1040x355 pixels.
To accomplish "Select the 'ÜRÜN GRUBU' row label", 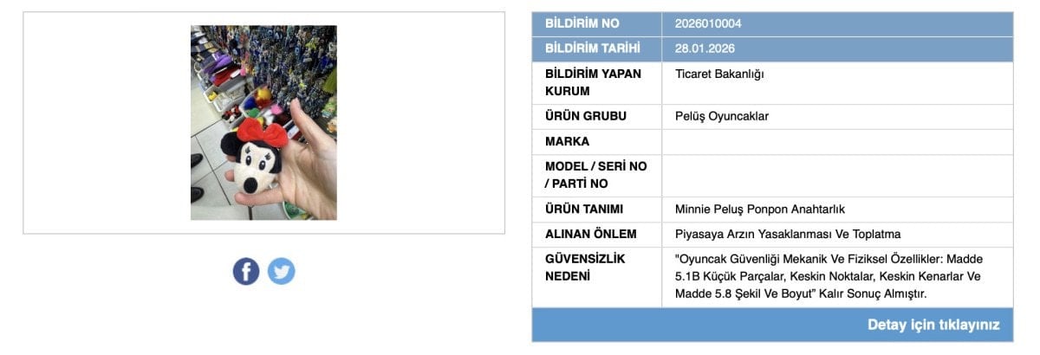I will [x=586, y=116].
